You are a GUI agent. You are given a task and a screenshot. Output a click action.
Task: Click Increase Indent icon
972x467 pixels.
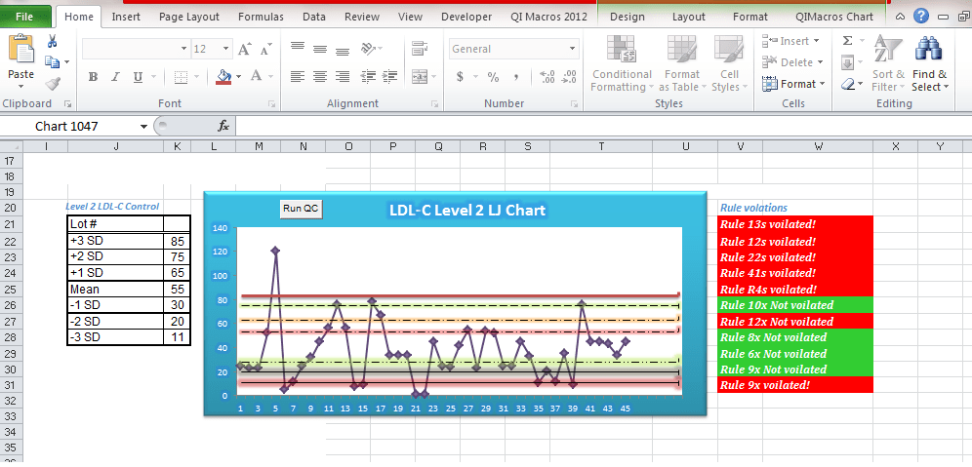[390, 77]
